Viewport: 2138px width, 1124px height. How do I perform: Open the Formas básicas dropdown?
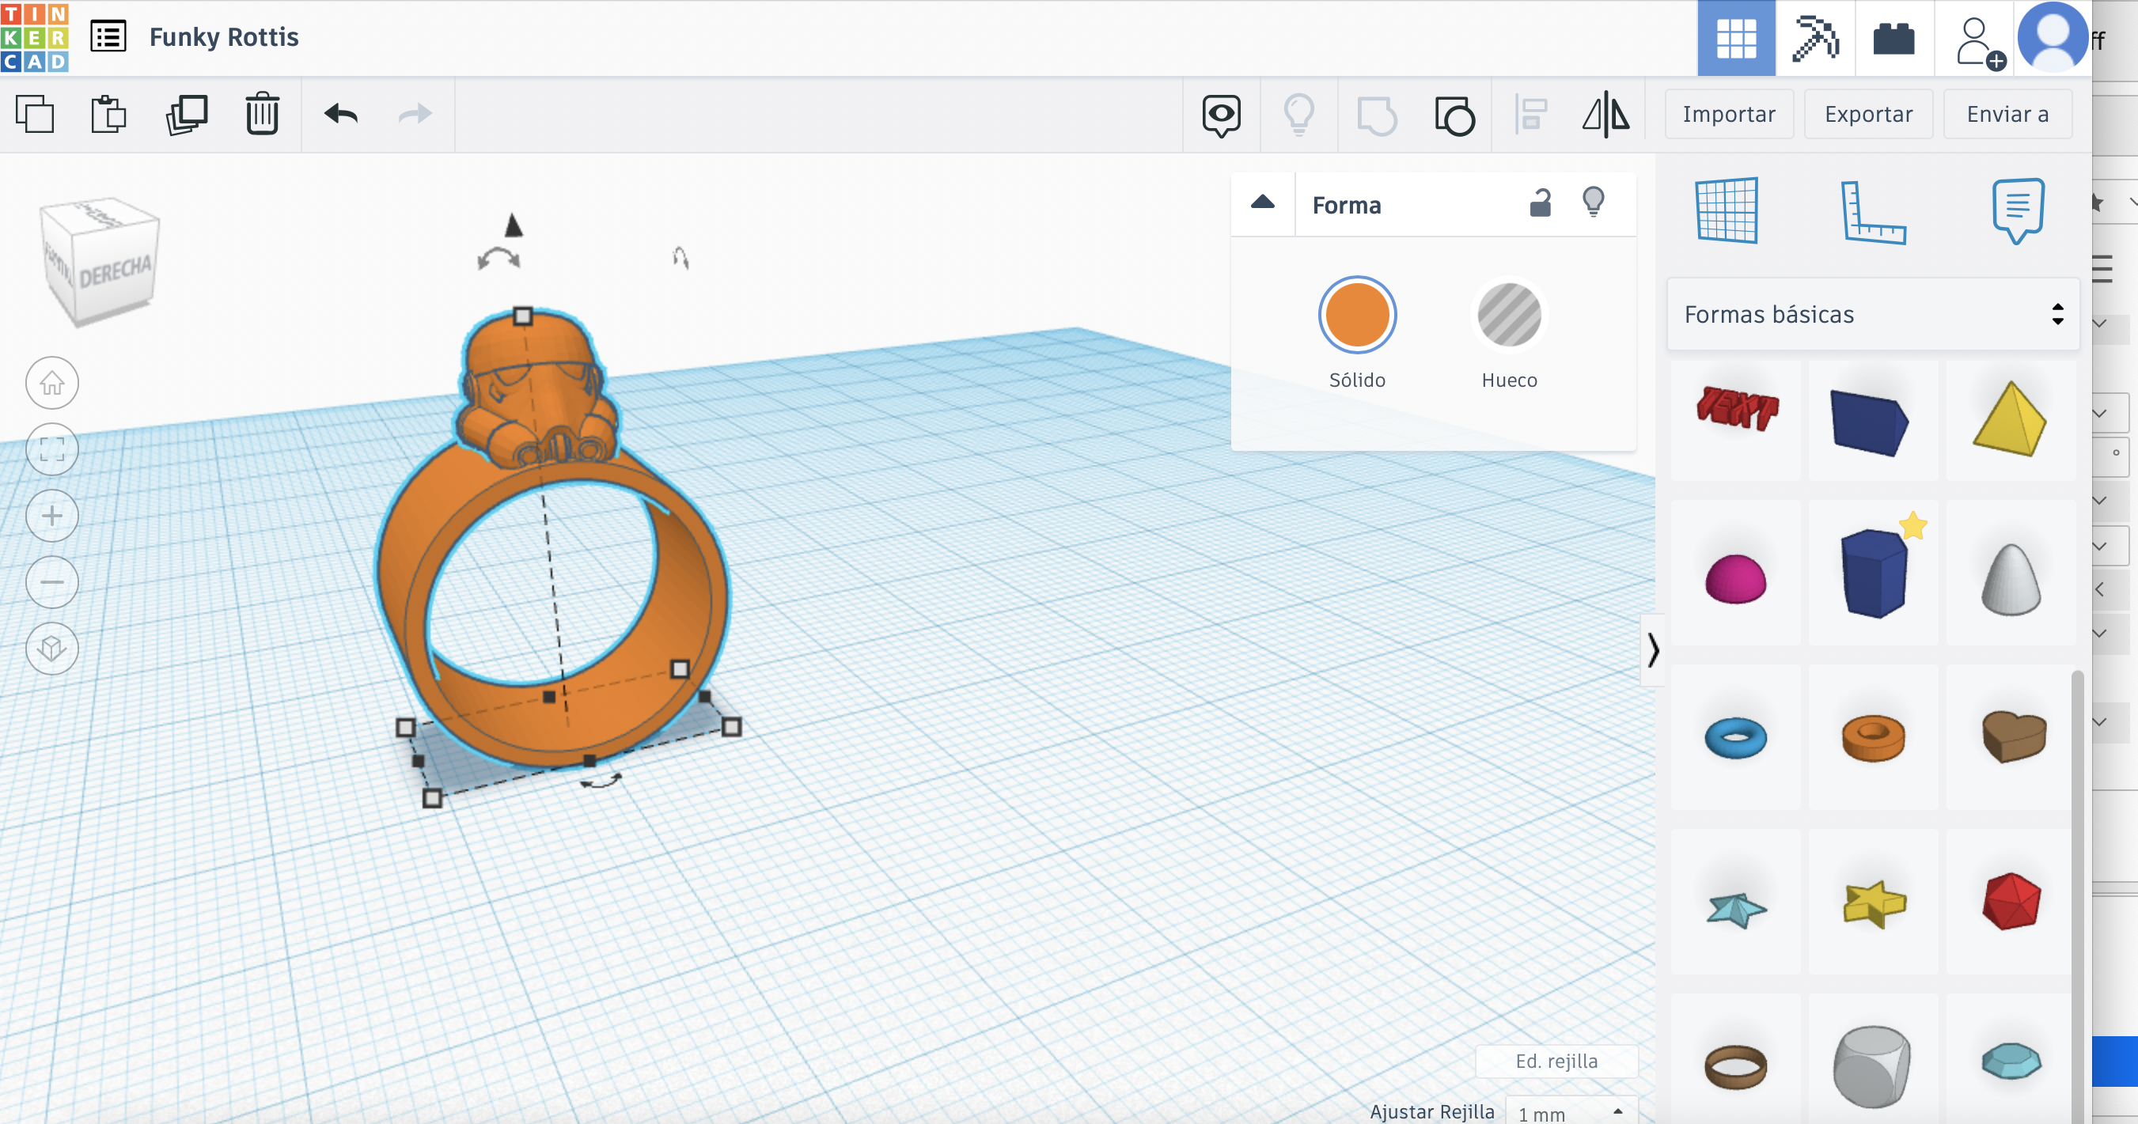(1872, 314)
